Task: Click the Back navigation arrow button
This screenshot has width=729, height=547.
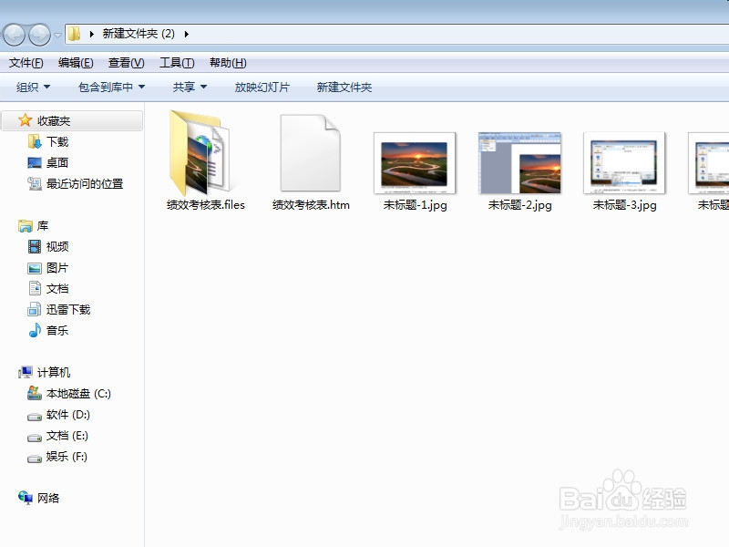Action: pyautogui.click(x=14, y=35)
